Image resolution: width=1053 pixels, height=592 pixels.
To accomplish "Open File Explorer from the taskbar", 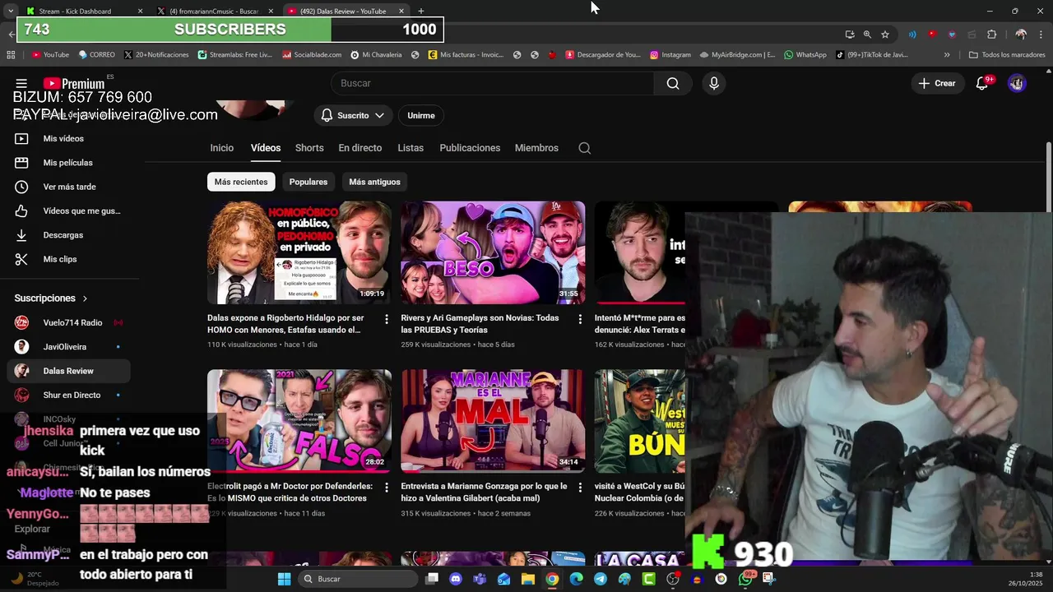I will click(x=528, y=579).
